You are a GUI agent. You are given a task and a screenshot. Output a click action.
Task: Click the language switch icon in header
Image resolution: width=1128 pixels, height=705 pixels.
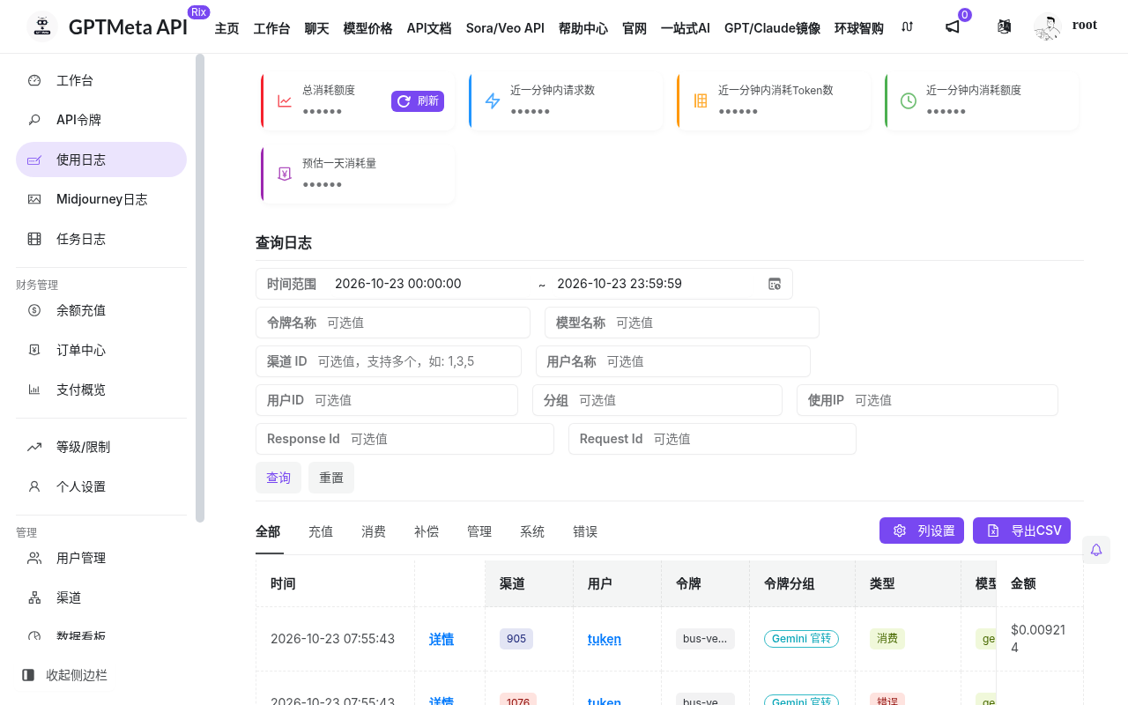[1005, 27]
